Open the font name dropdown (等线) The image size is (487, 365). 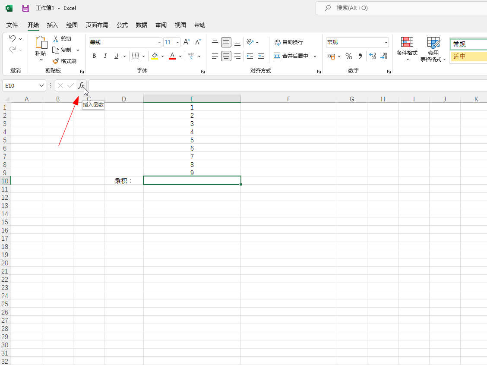pyautogui.click(x=159, y=42)
